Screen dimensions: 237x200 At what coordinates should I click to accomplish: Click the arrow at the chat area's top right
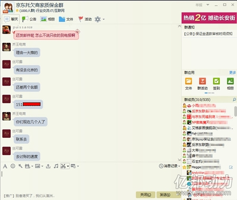pos(179,26)
